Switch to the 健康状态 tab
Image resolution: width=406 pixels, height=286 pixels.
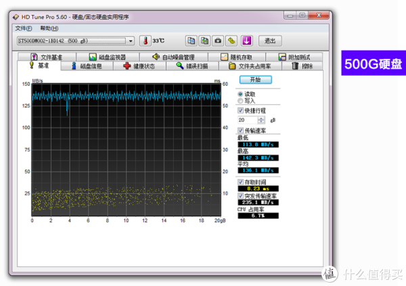(x=140, y=66)
